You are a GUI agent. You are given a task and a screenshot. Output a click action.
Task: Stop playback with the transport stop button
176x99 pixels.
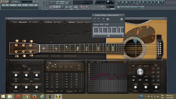59,7
